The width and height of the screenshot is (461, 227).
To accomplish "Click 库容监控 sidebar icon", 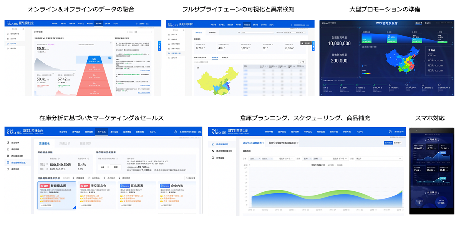I will (x=8, y=169).
